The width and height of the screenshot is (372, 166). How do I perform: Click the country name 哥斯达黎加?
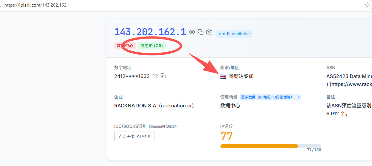(241, 76)
